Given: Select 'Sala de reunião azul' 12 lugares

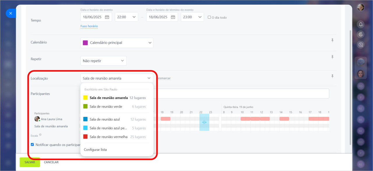Looking at the screenshot, I should coord(117,119).
